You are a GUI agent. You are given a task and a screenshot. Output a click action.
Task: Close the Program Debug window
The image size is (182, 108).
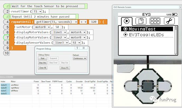coord(84,48)
